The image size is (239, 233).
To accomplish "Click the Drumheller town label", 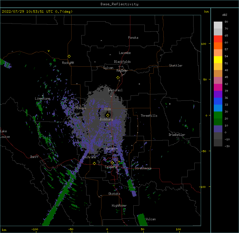I will point(177,135).
